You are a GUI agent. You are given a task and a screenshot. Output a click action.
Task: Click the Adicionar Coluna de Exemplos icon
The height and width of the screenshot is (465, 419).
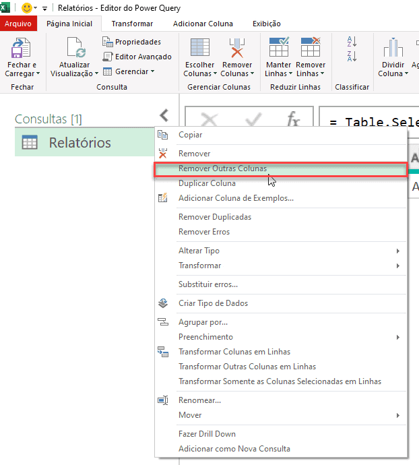(162, 198)
